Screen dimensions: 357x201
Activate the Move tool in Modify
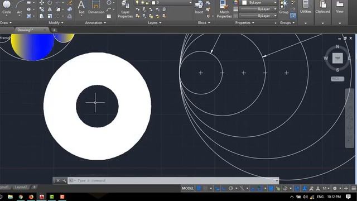(x=42, y=3)
